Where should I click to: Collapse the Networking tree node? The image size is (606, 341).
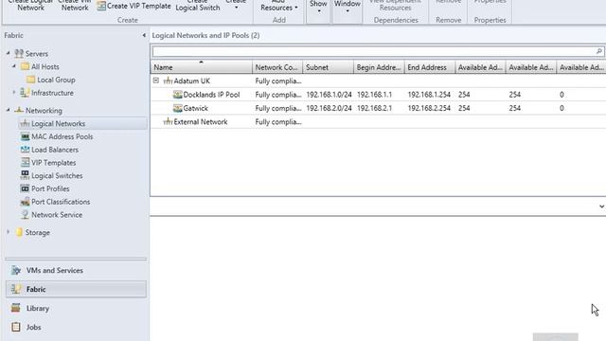(9, 110)
